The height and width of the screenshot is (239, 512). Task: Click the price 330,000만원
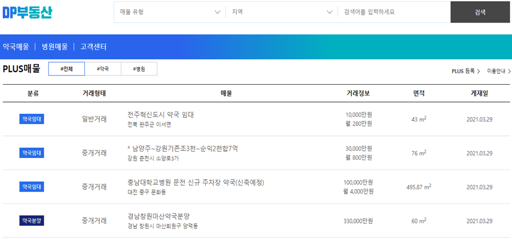coord(359,221)
